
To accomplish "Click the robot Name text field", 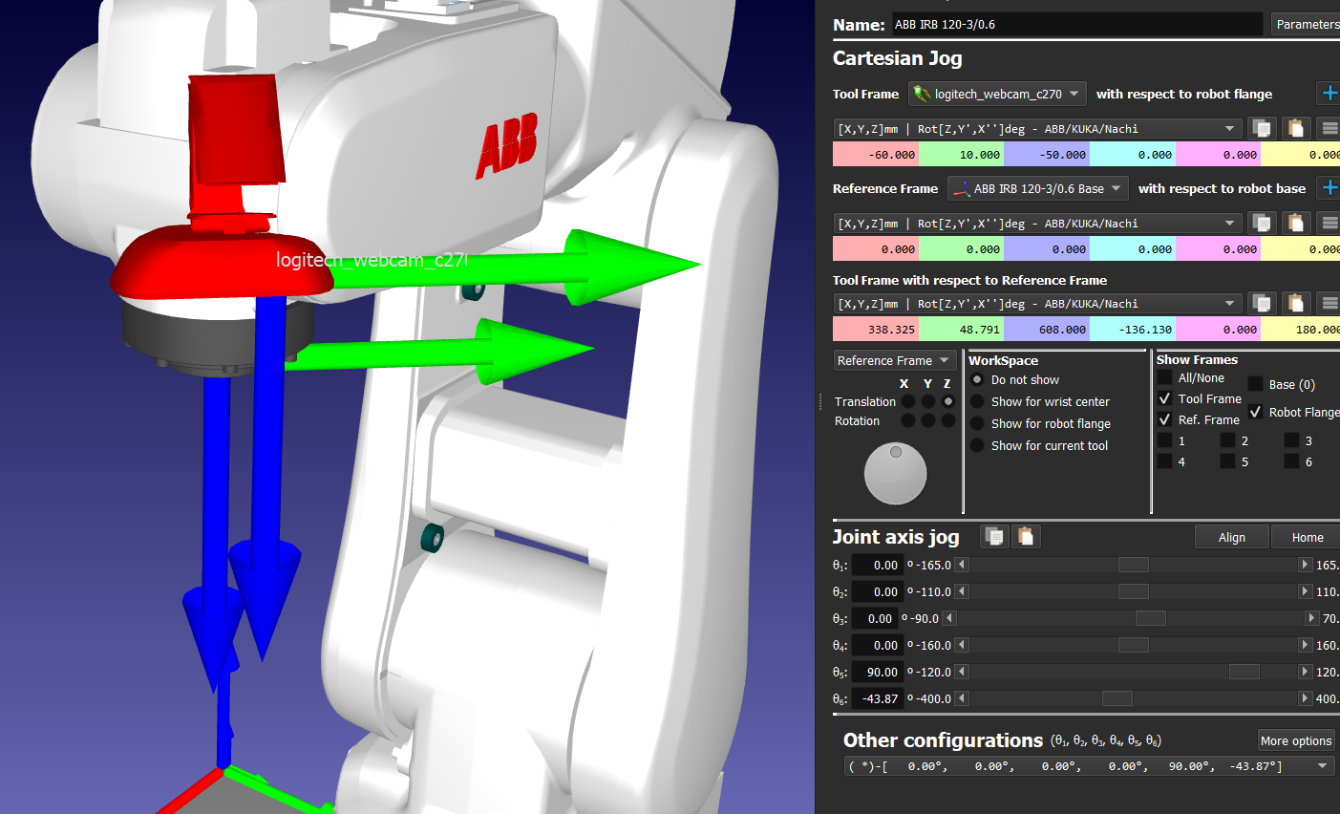I will [x=1076, y=25].
